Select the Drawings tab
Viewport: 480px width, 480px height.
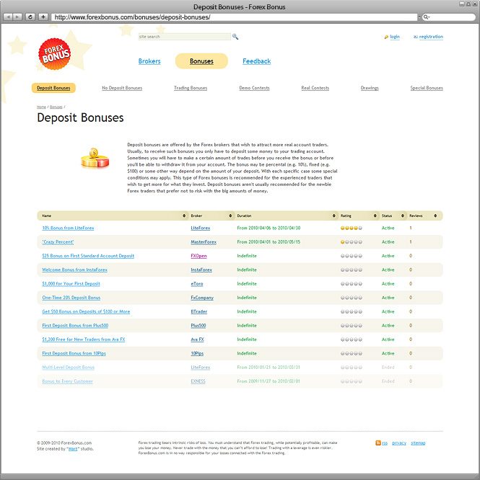[x=370, y=88]
